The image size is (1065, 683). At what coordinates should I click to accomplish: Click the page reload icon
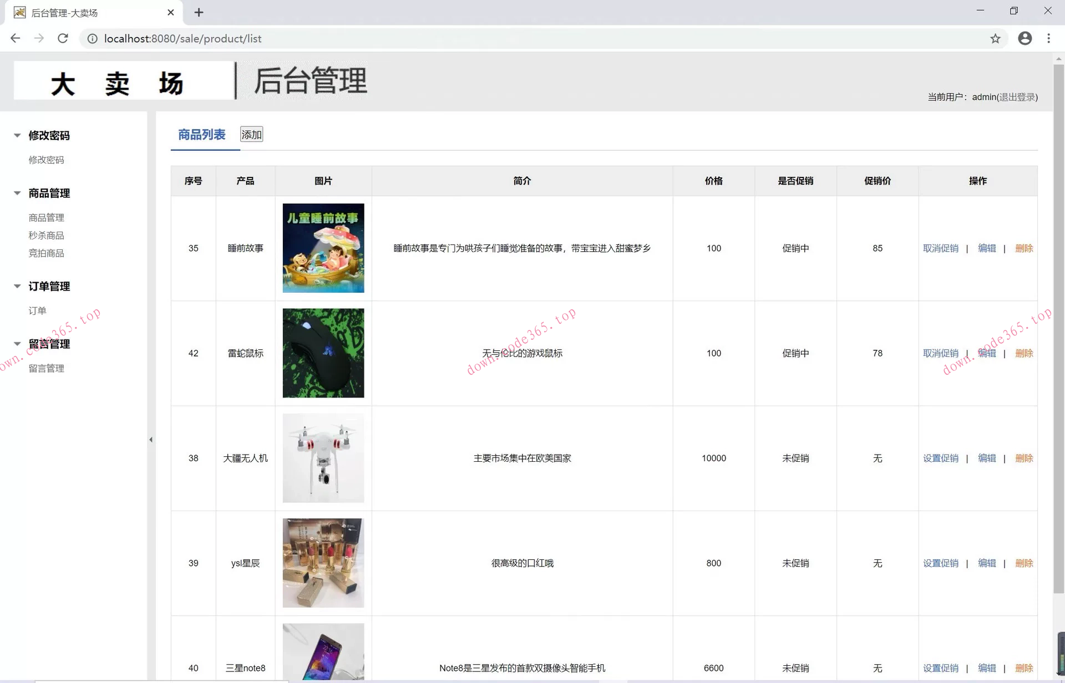click(x=63, y=38)
